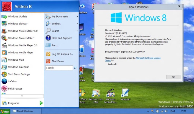Image resolution: width=194 pixels, height=114 pixels.
Task: Launch Windows Movie Maker without version number
Action: tap(22, 38)
